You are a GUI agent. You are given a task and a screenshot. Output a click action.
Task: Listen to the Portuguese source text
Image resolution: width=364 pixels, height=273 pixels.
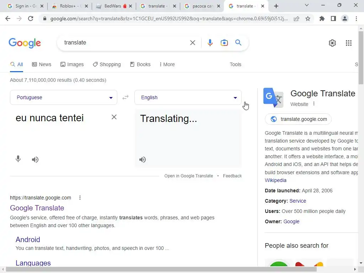[x=35, y=160]
